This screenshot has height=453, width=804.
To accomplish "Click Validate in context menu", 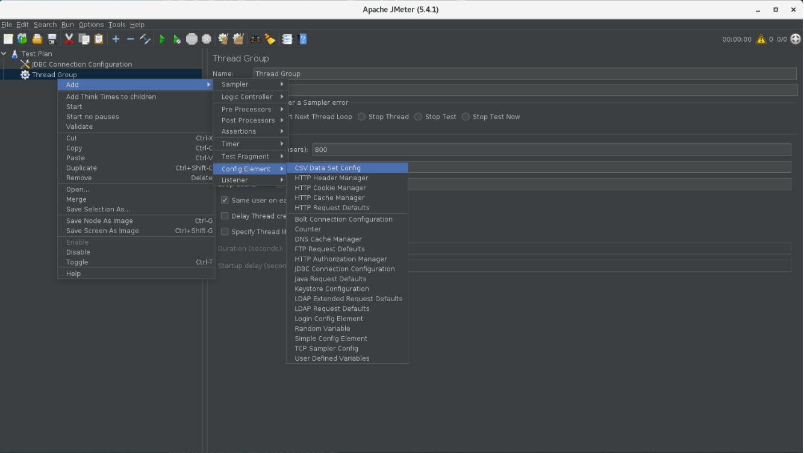I will pos(136,127).
